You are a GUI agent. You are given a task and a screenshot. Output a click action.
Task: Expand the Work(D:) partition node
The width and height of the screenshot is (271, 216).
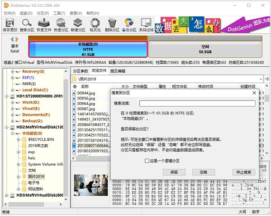(13, 102)
